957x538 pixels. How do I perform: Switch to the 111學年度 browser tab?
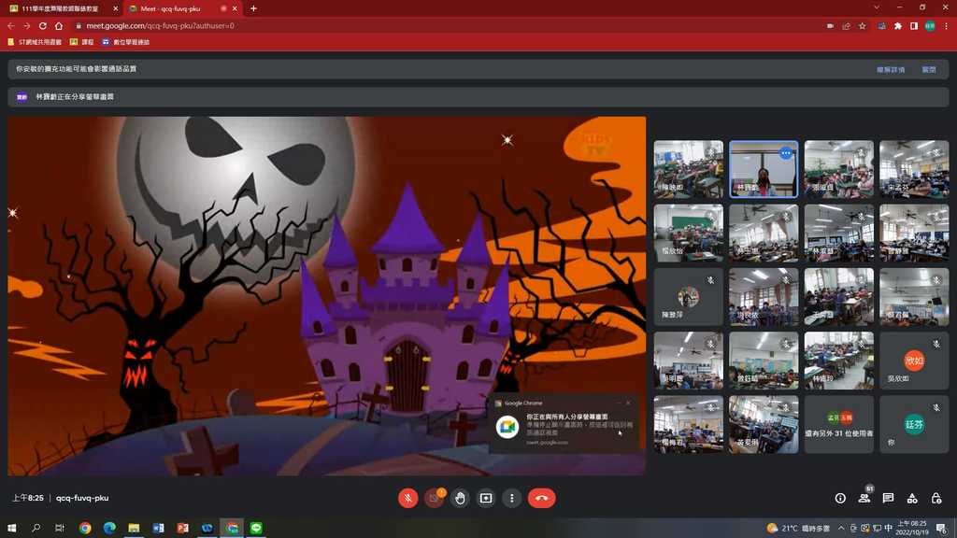pyautogui.click(x=60, y=8)
